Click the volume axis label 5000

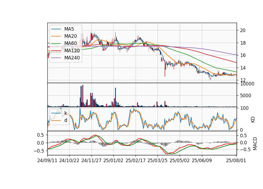[245, 96]
